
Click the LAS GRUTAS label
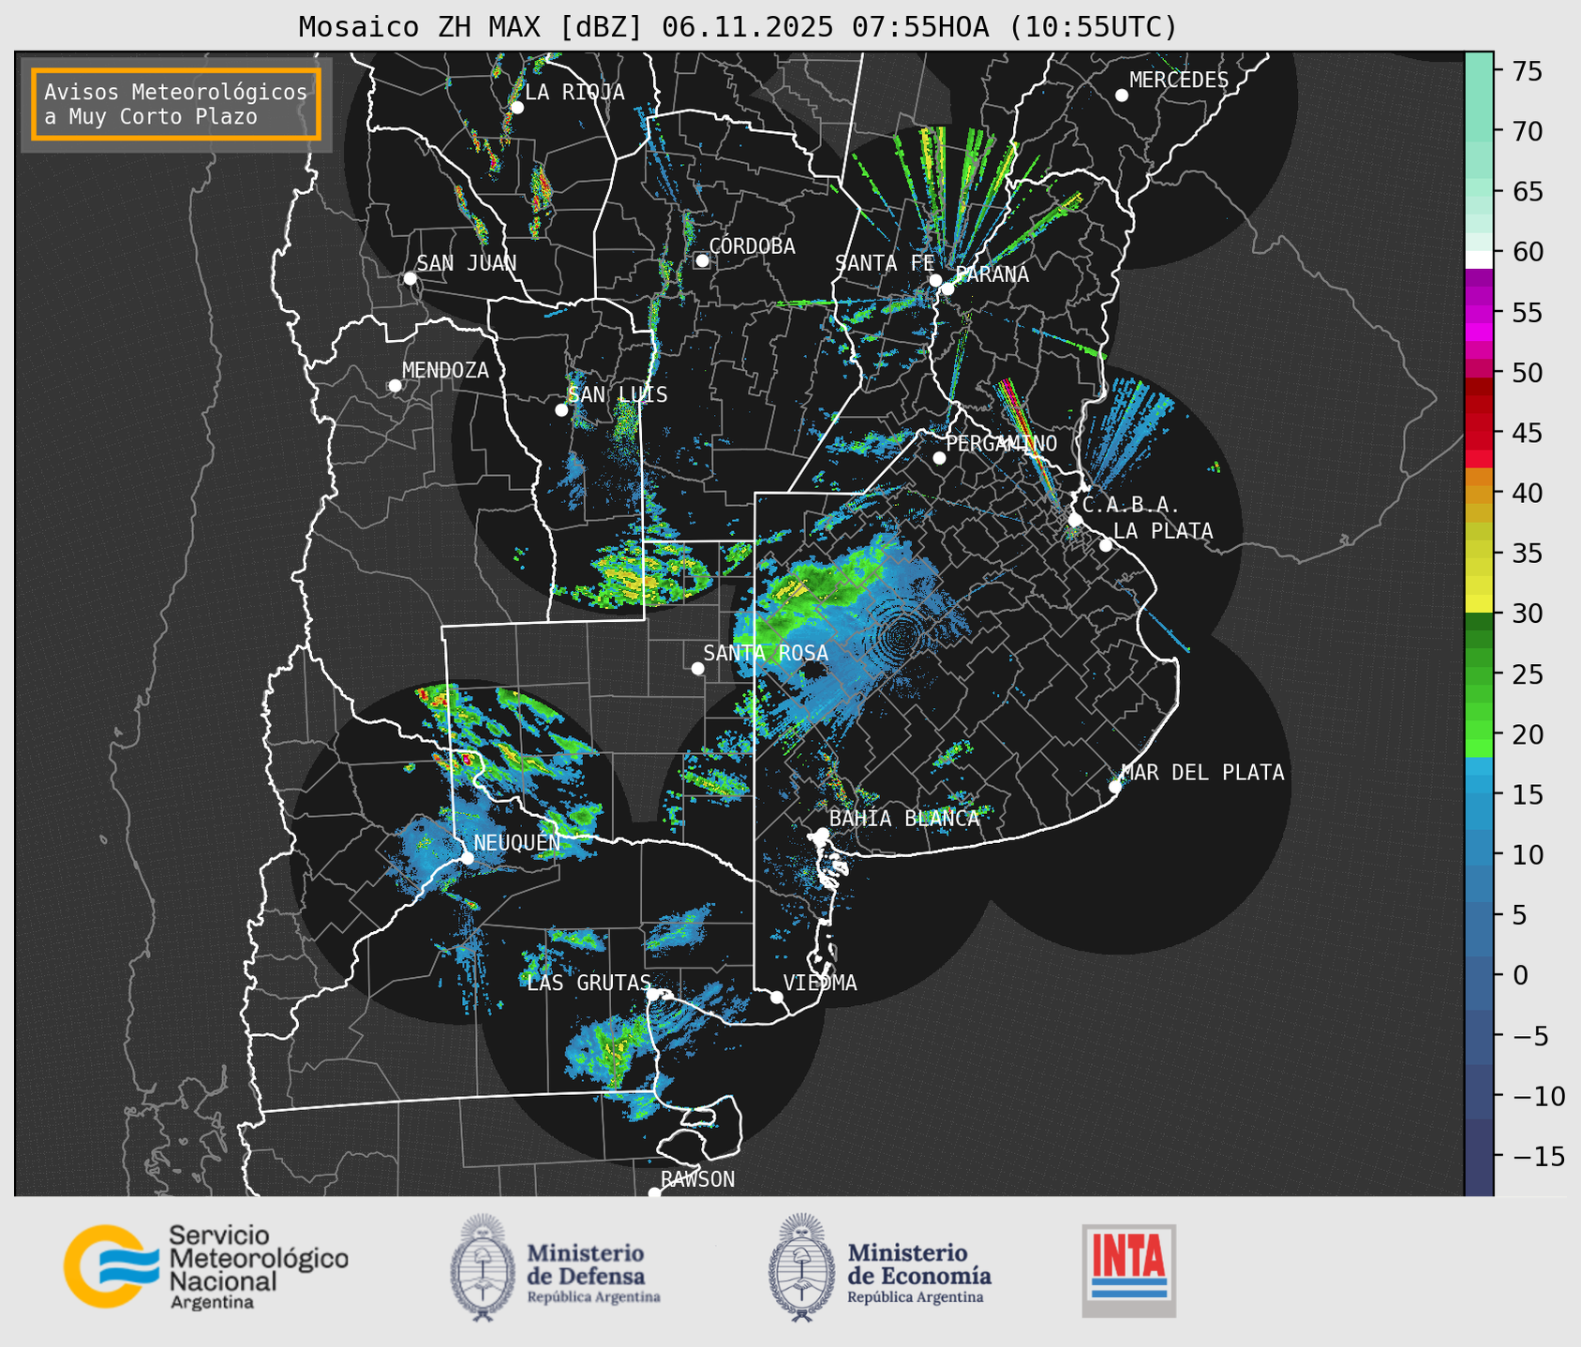click(x=589, y=983)
